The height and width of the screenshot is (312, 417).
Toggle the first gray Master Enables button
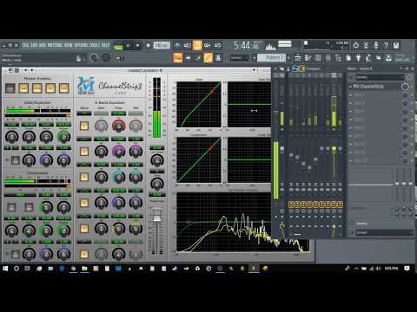coord(10,88)
